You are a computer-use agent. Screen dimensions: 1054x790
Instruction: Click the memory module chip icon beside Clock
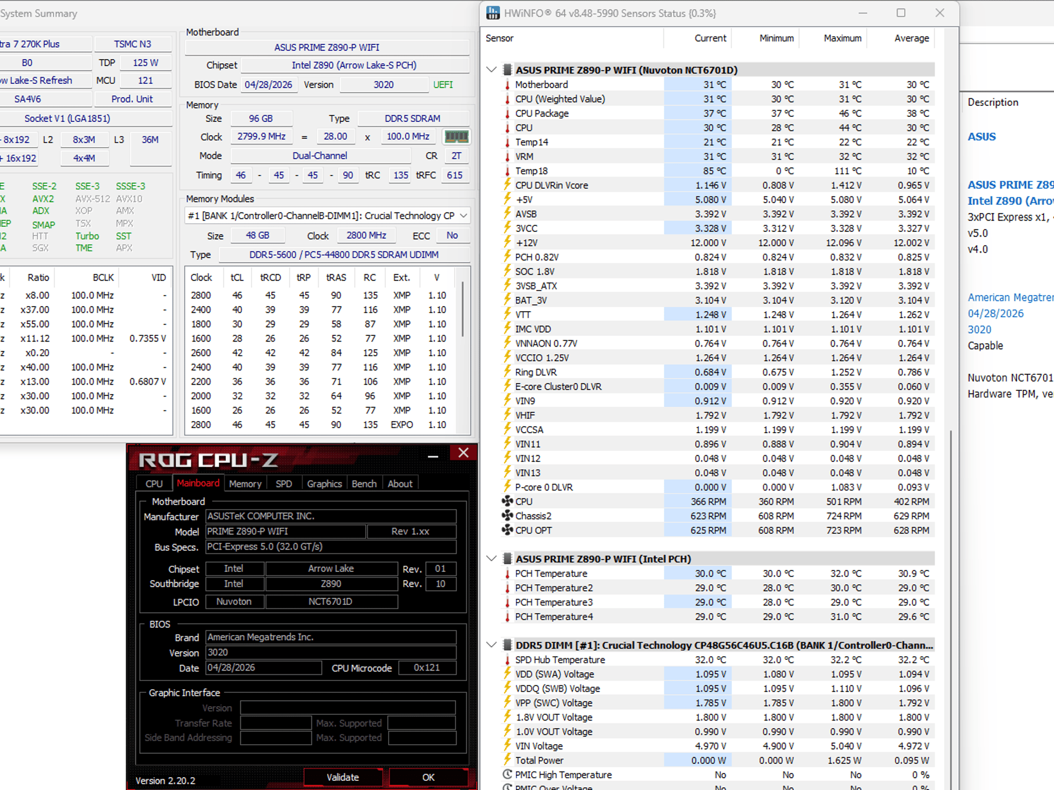[x=456, y=136]
